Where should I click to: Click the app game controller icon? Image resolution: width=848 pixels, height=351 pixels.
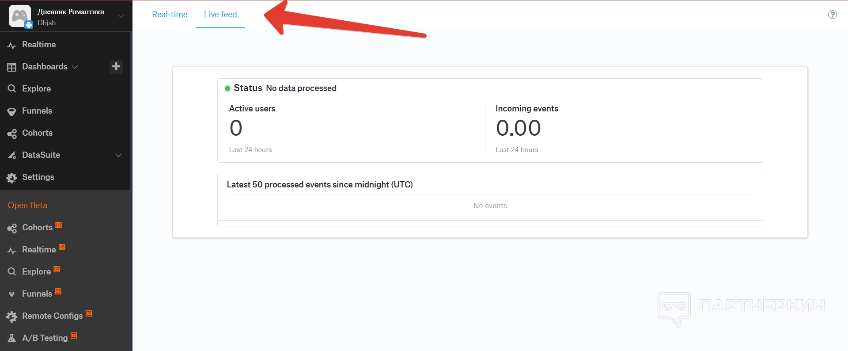[x=19, y=16]
